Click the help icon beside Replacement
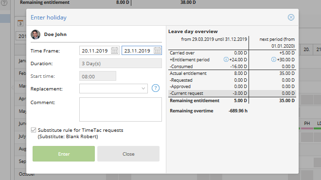The height and width of the screenshot is (180, 321). click(156, 88)
